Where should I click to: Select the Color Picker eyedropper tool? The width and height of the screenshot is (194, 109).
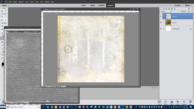point(2,45)
